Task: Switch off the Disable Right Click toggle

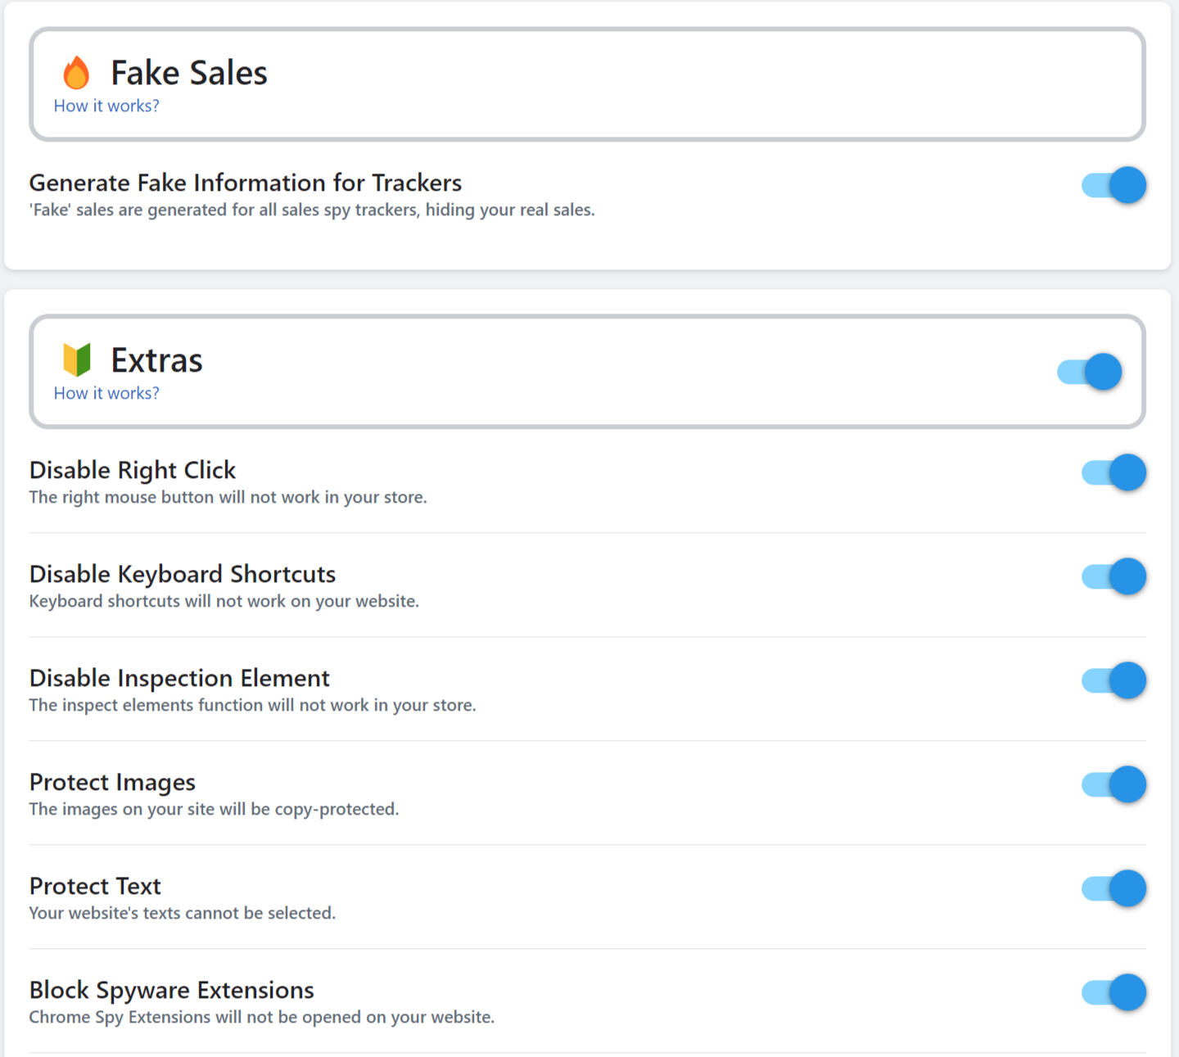Action: pyautogui.click(x=1113, y=472)
